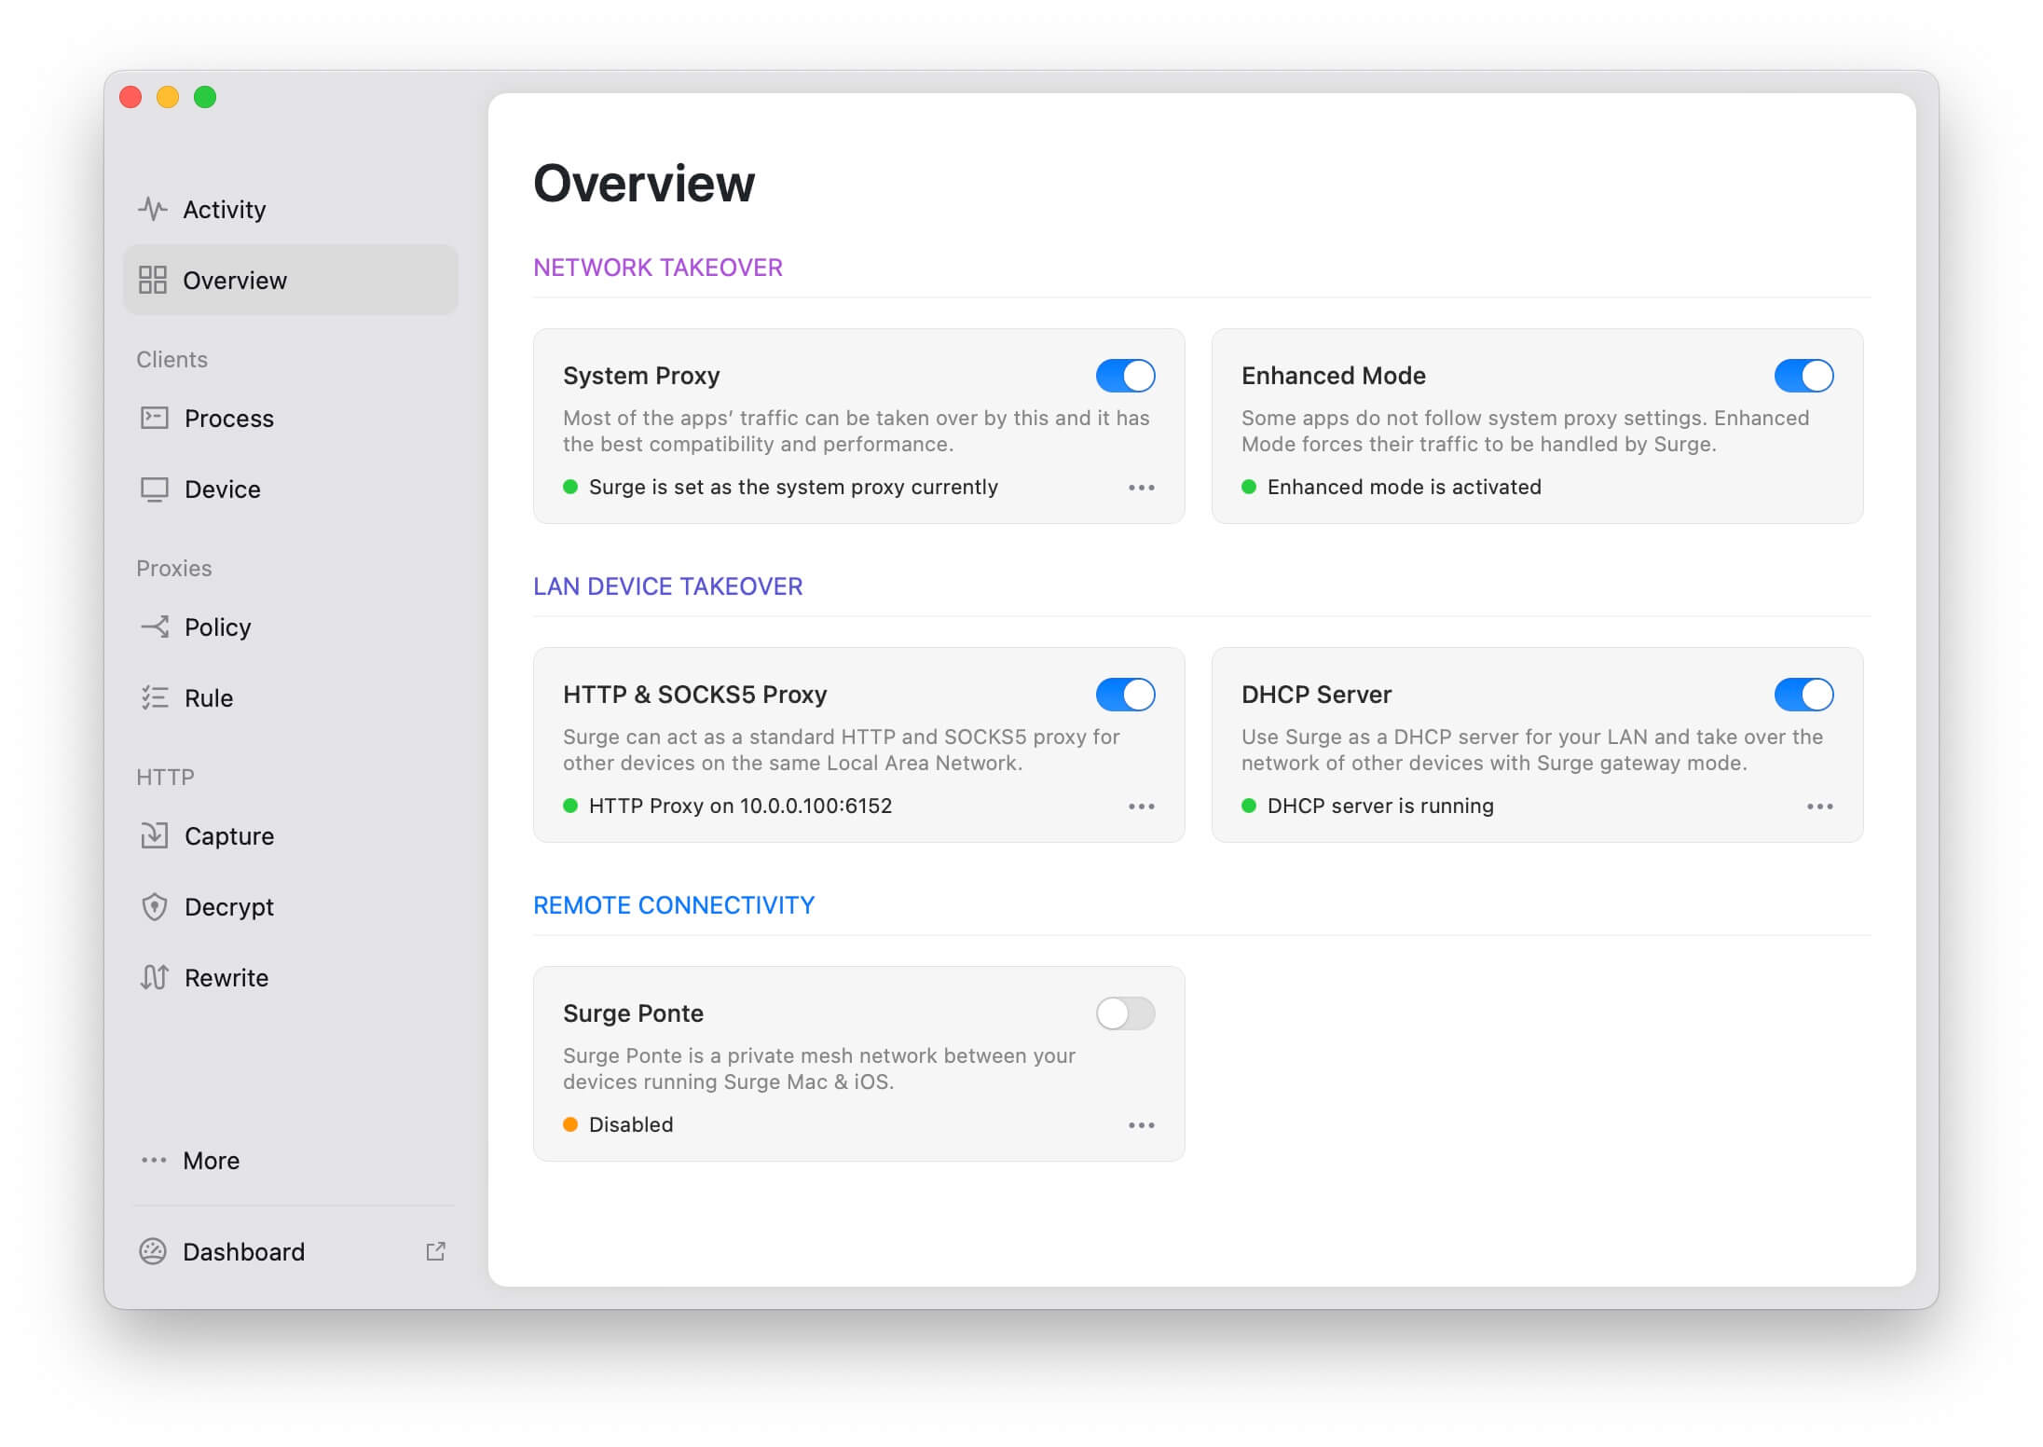2043x1447 pixels.
Task: Open the Rewrite HTTP page
Action: pyautogui.click(x=291, y=977)
